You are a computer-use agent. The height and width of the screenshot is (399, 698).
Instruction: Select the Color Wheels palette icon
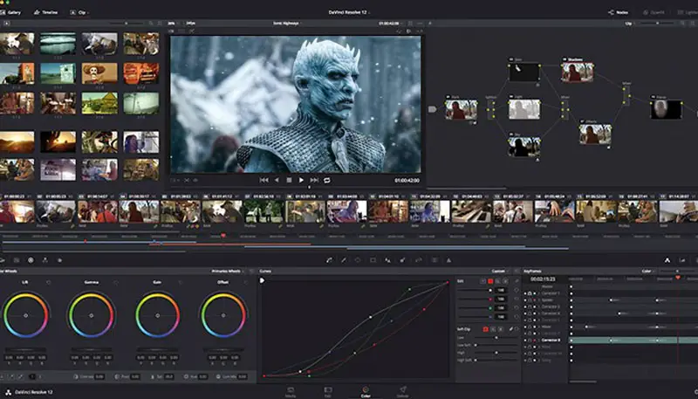[x=31, y=260]
